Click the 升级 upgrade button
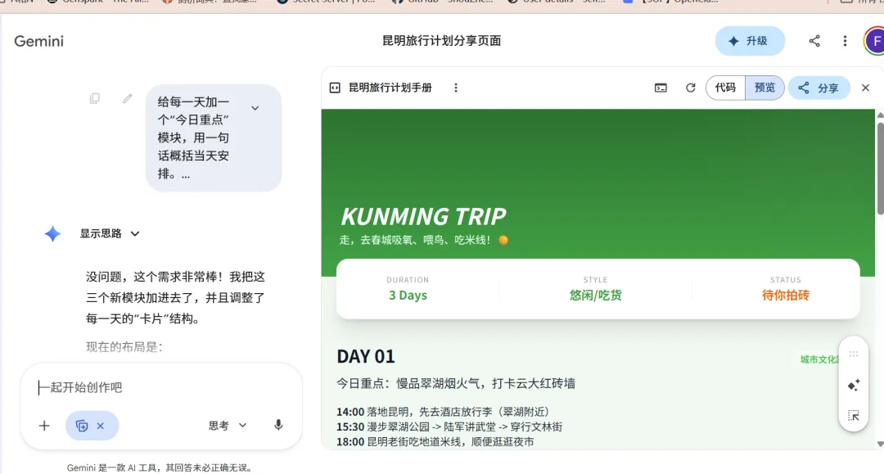 750,41
